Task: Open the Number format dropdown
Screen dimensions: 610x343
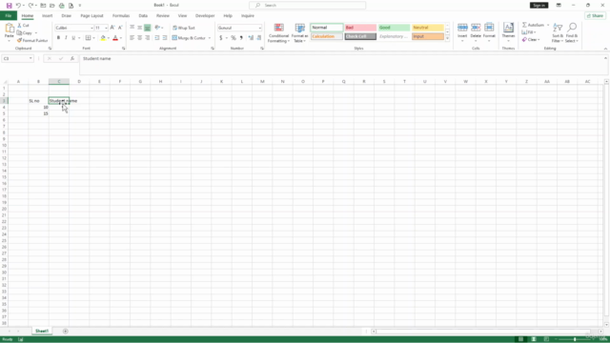Action: coord(260,28)
